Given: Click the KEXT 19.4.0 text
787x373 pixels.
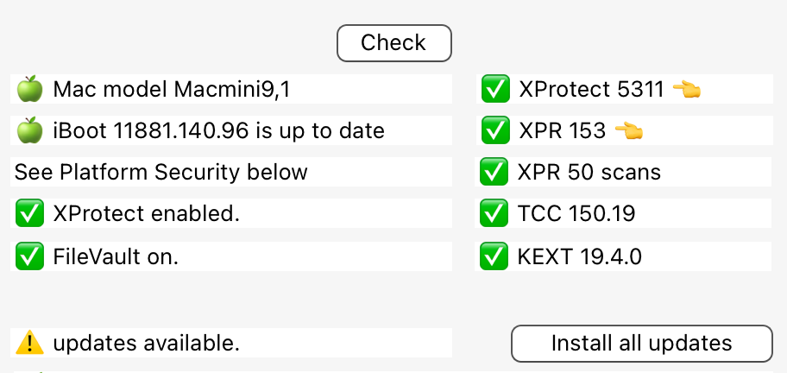Looking at the screenshot, I should [579, 257].
